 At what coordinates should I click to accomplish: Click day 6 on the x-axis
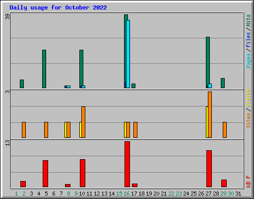click(x=54, y=194)
